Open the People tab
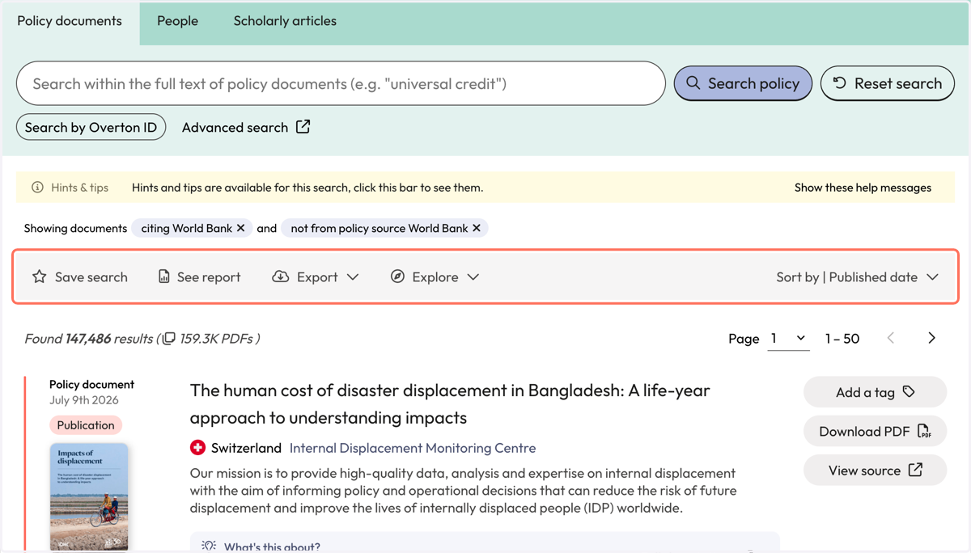971x553 pixels. [x=177, y=21]
